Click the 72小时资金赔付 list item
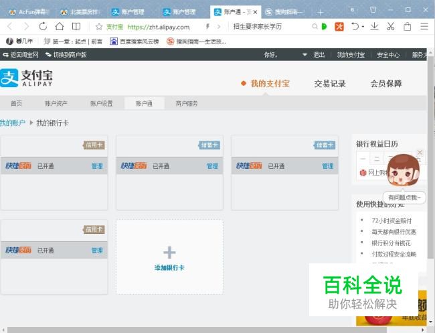The image size is (435, 333). (391, 221)
